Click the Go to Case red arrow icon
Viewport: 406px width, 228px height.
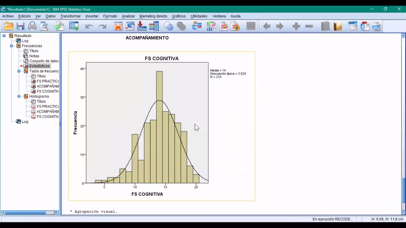click(x=142, y=26)
